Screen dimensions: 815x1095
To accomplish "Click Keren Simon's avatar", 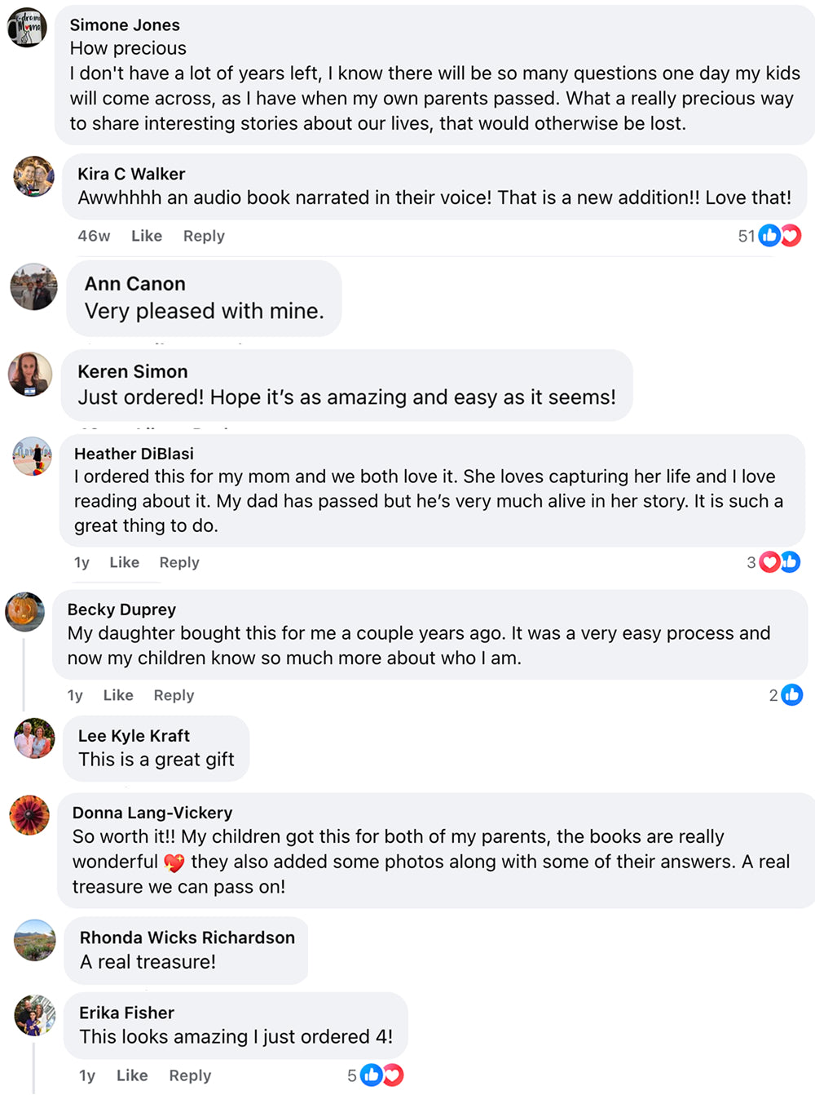I will tap(30, 375).
